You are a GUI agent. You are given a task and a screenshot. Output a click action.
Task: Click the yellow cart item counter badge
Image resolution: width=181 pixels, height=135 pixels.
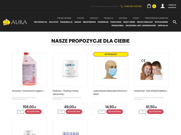tap(154, 6)
